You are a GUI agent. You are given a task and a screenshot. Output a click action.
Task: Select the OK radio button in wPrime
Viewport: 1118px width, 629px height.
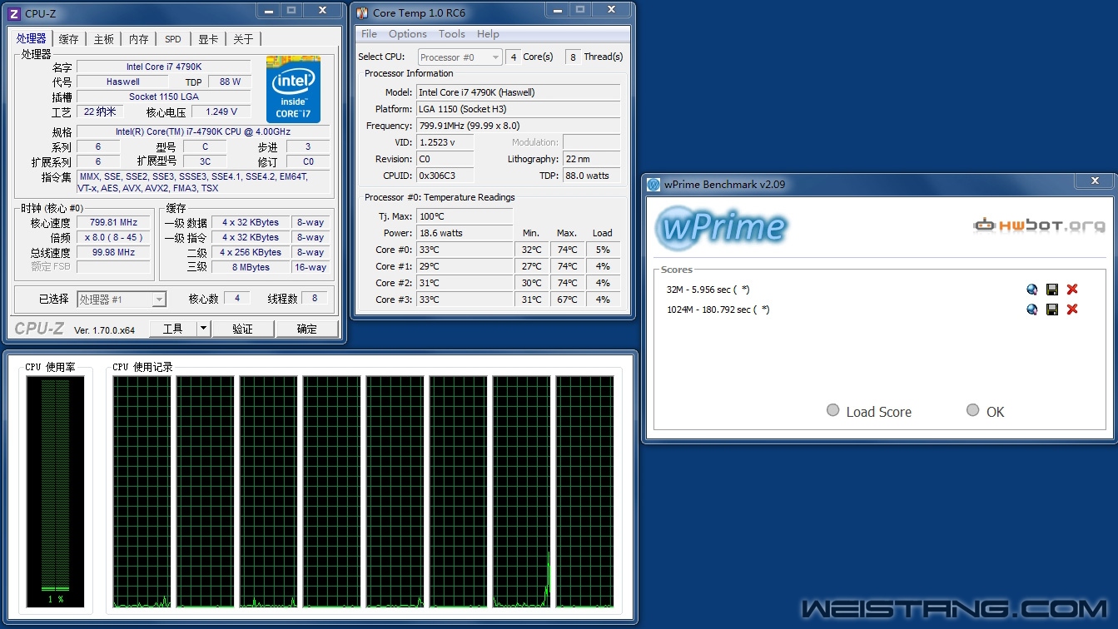[x=972, y=410]
